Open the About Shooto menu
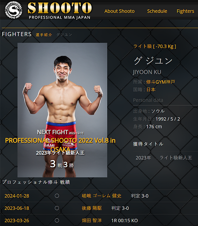Viewport: 198px width, 226px height. tap(119, 11)
